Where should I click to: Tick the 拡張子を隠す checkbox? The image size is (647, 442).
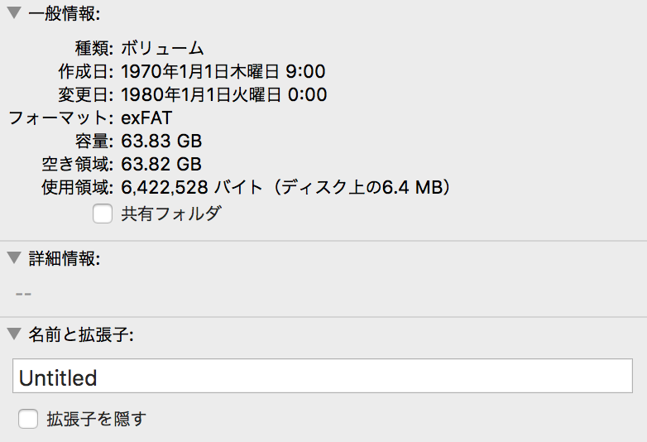point(28,419)
